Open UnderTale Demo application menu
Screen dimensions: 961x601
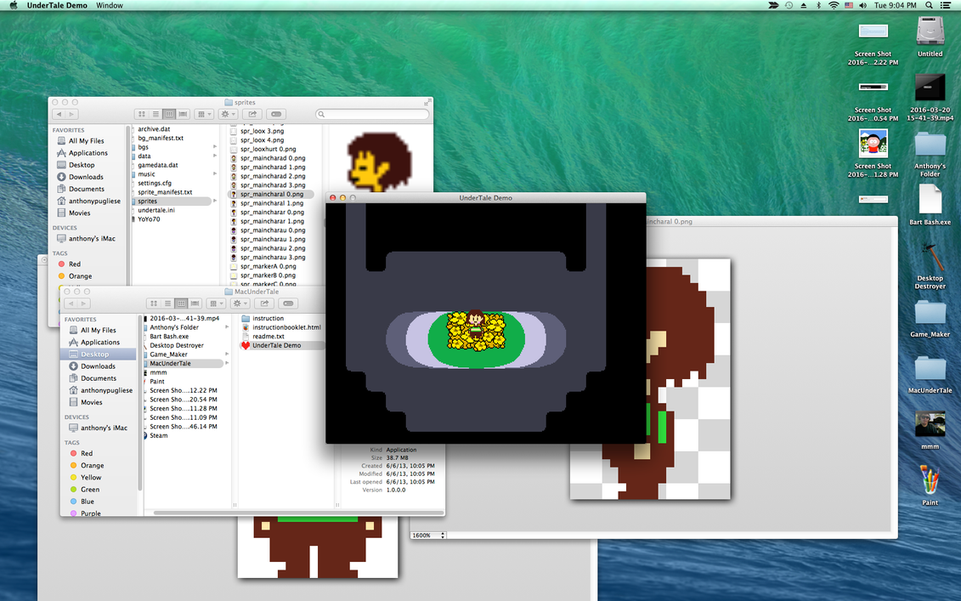click(x=57, y=5)
